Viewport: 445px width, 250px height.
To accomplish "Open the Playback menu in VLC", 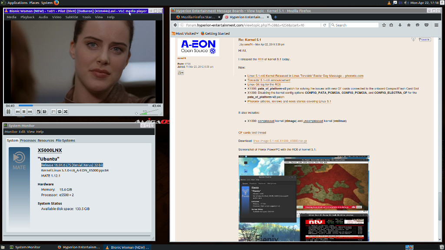I will pos(27,17).
